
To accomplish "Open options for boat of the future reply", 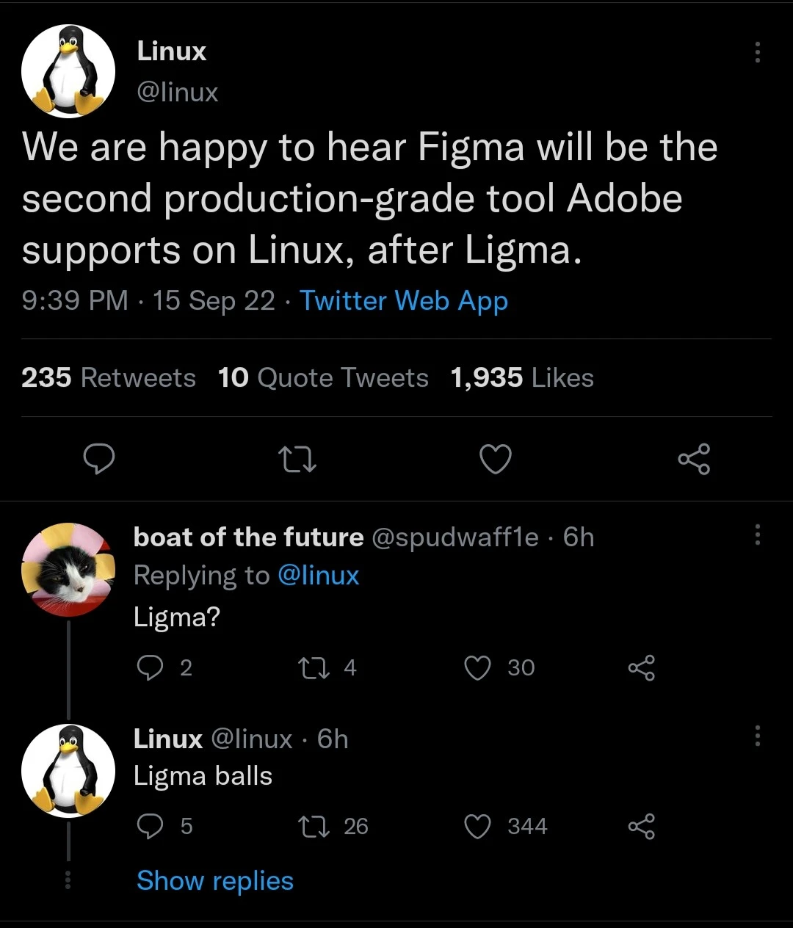I will pos(757,535).
